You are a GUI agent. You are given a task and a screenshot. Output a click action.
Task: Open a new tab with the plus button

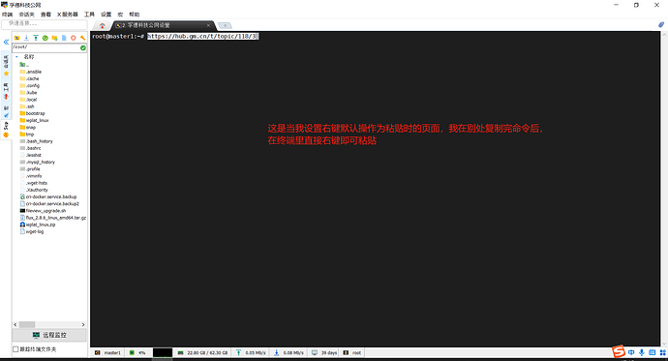225,25
